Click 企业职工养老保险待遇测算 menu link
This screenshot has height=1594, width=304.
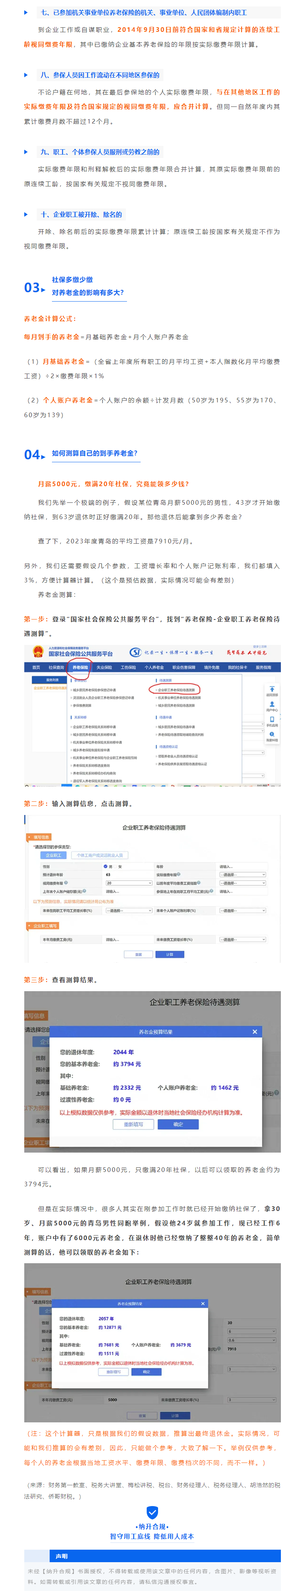(177, 689)
